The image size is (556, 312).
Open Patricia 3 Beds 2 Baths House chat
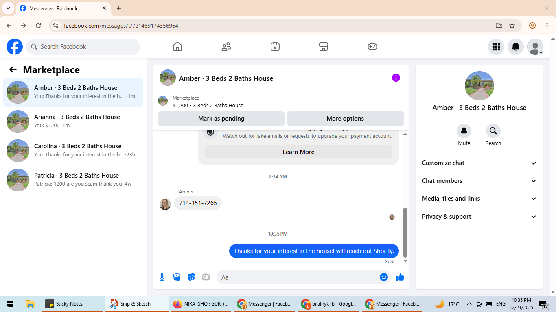pyautogui.click(x=73, y=180)
